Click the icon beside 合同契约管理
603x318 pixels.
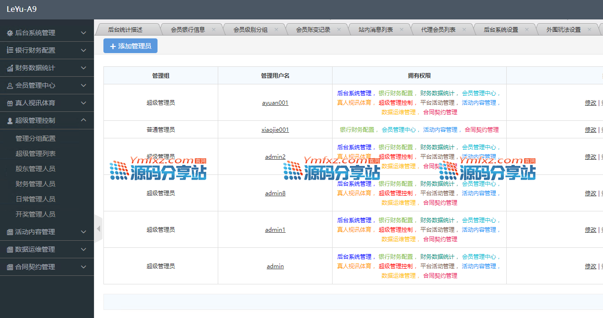click(x=10, y=267)
